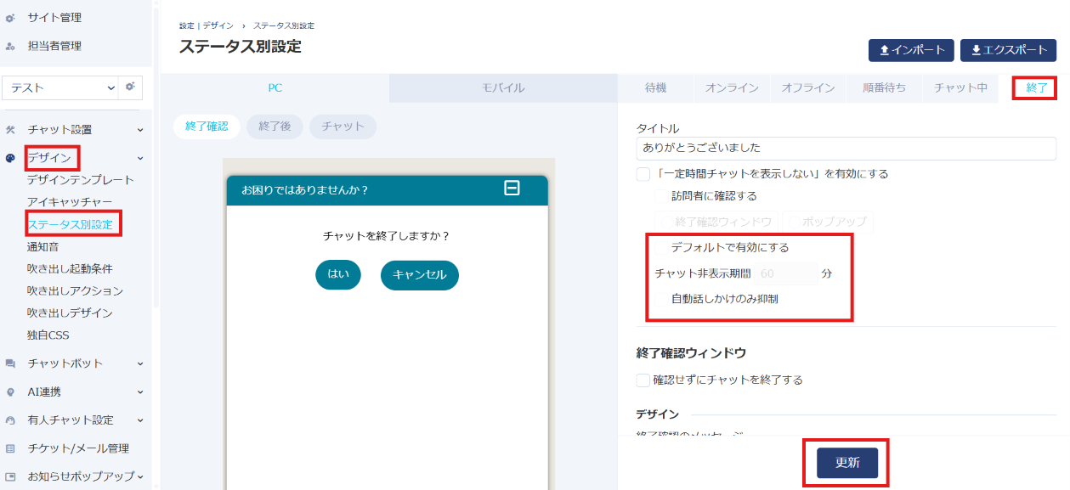Click the インポート button
1070x490 pixels.
point(911,50)
